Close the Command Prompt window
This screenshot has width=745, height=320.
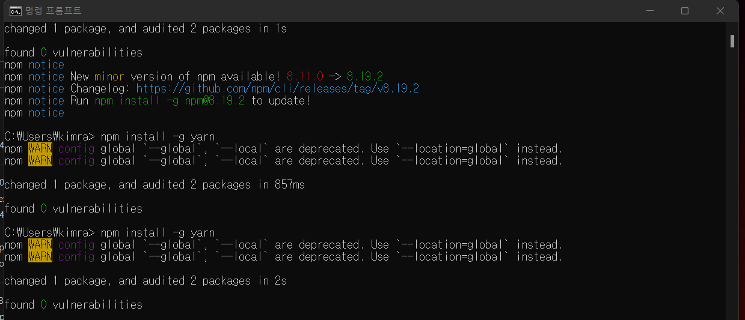pos(720,11)
